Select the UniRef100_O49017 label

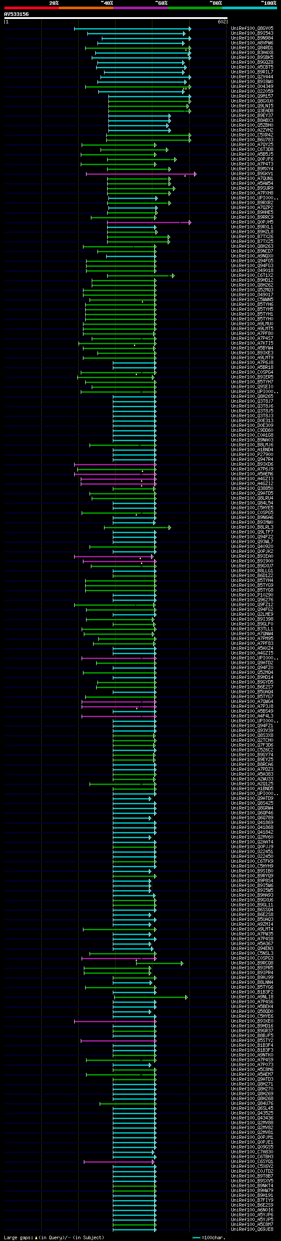(252, 295)
